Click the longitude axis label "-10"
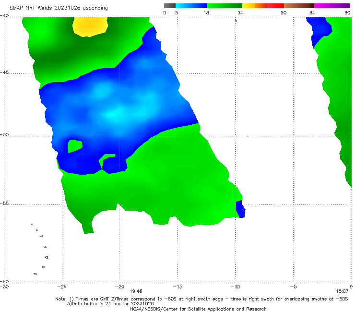This screenshot has width=355, height=312. click(x=235, y=287)
